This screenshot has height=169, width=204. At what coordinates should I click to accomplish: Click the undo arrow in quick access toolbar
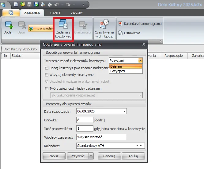[x=55, y=5]
